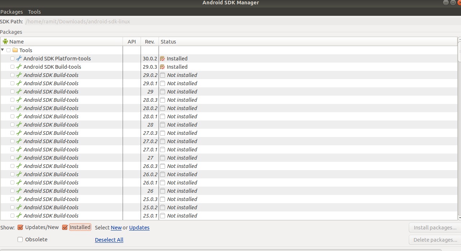
Task: Select the New packages link
Action: (x=116, y=227)
